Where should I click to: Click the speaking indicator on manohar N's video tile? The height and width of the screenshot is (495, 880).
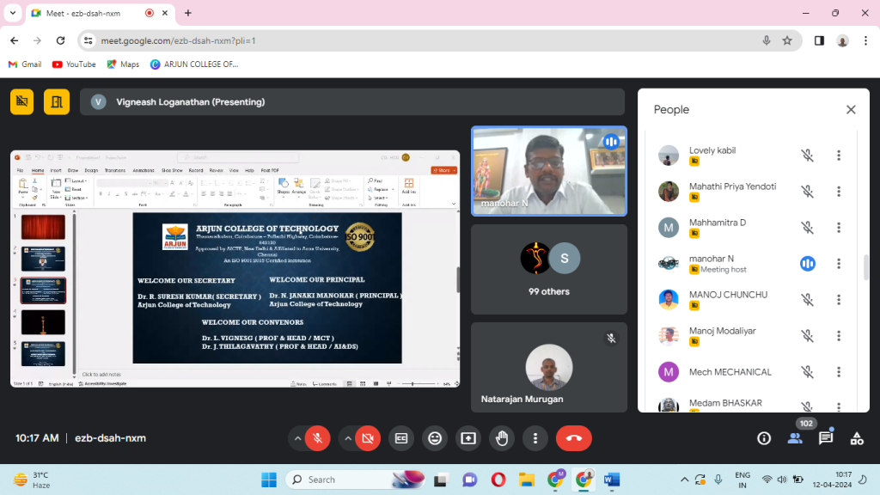tap(611, 142)
